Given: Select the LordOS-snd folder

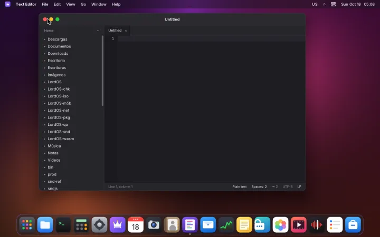Looking at the screenshot, I should (x=59, y=132).
